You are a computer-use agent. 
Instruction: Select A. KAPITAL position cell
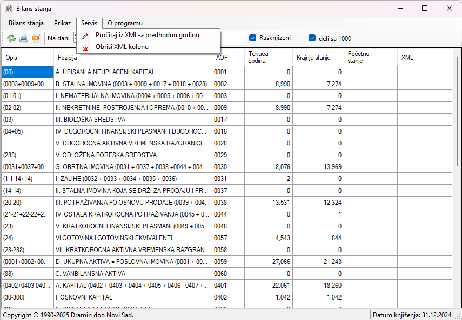point(133,286)
